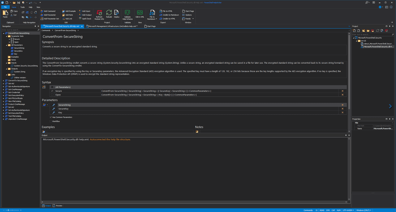
Task: Switch to the Start Page document tab
Action: tap(150, 26)
